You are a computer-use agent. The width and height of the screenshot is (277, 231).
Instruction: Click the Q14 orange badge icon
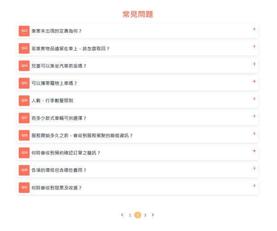click(24, 66)
